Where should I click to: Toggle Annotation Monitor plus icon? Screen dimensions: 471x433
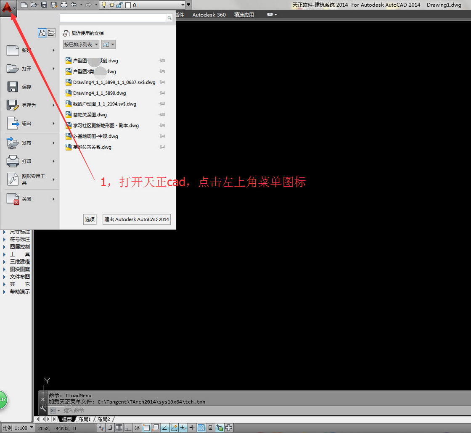pos(229,428)
